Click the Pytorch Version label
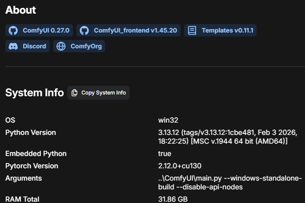305x203 pixels. pos(32,166)
